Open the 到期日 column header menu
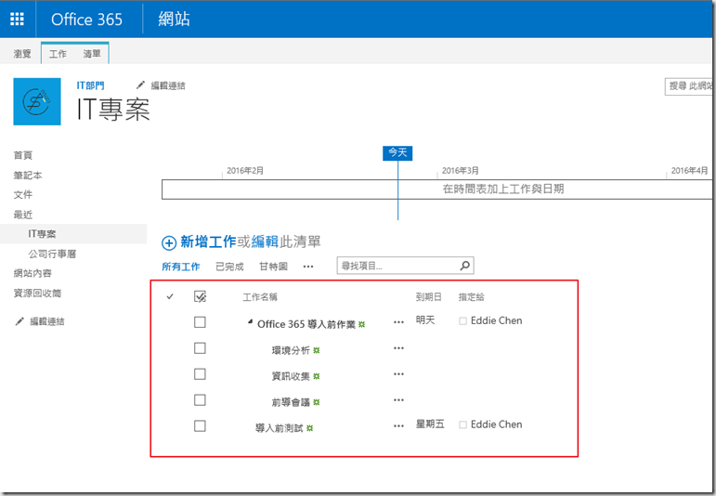716x496 pixels. click(428, 297)
